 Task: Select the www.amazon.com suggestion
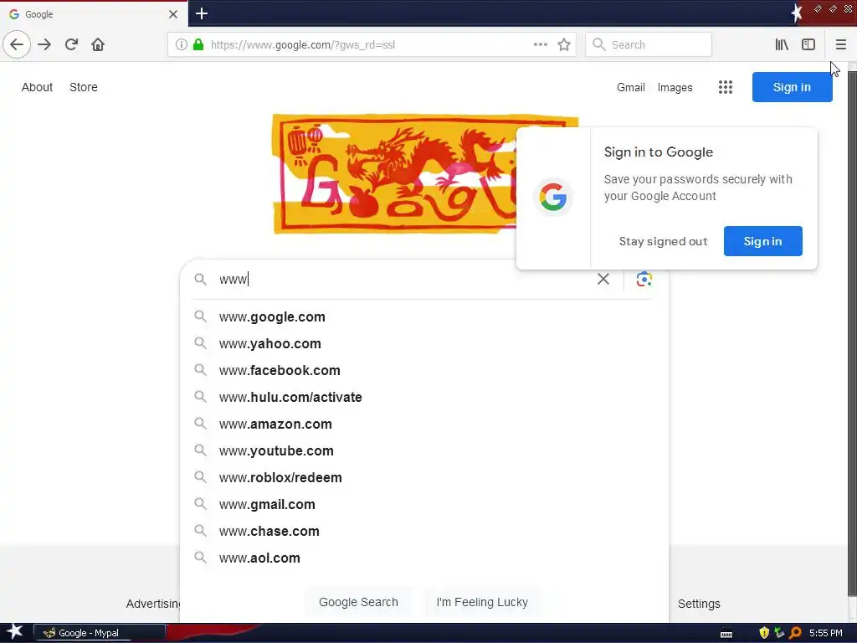(423, 424)
